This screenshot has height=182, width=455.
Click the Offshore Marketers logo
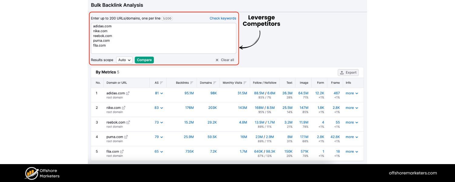click(x=42, y=173)
